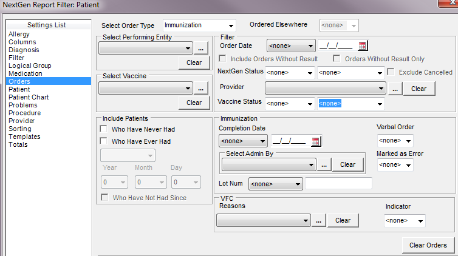The height and width of the screenshot is (256, 458).
Task: Select Filter in Settings List
Action: (16, 58)
